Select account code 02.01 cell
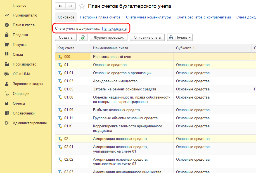 tap(73, 149)
